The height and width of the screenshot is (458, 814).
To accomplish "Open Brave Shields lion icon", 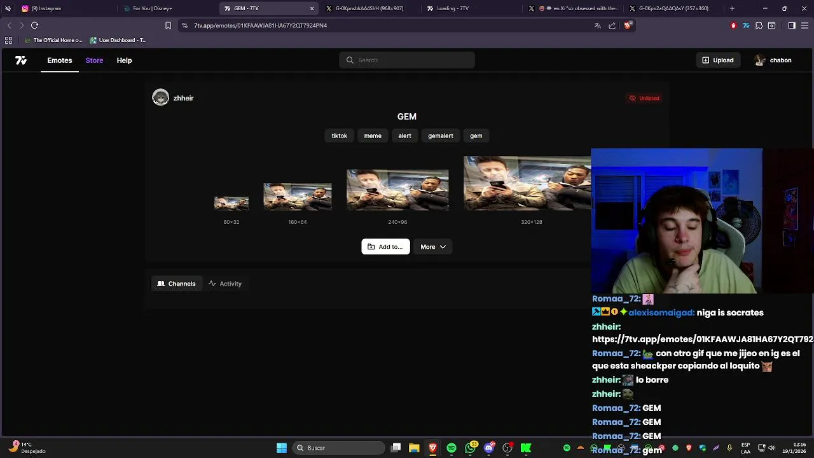I will tap(628, 25).
